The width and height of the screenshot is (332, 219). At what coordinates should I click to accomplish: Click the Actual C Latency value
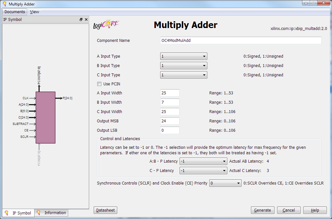[268, 170]
